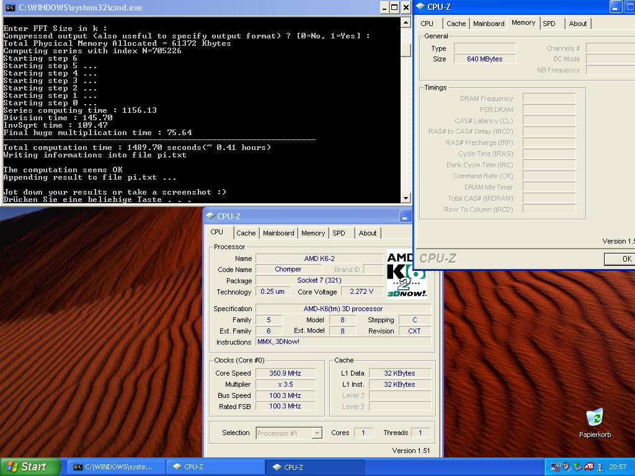Image resolution: width=635 pixels, height=476 pixels.
Task: Open Mainboard tab in processor window
Action: point(278,233)
